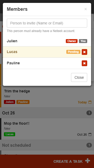The height and width of the screenshot is (168, 94).
Task: Click the CREATE A TASK label
Action: tap(68, 161)
